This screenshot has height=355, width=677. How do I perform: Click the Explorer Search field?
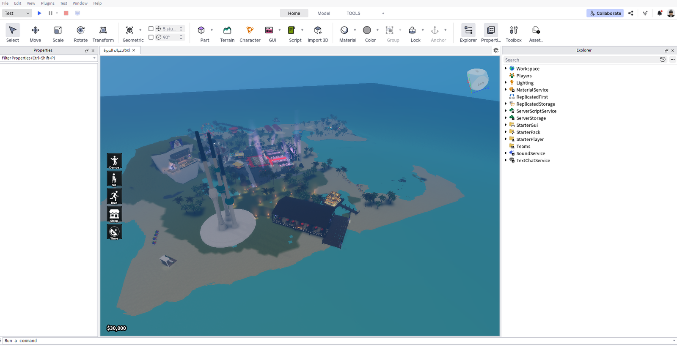[x=581, y=60]
